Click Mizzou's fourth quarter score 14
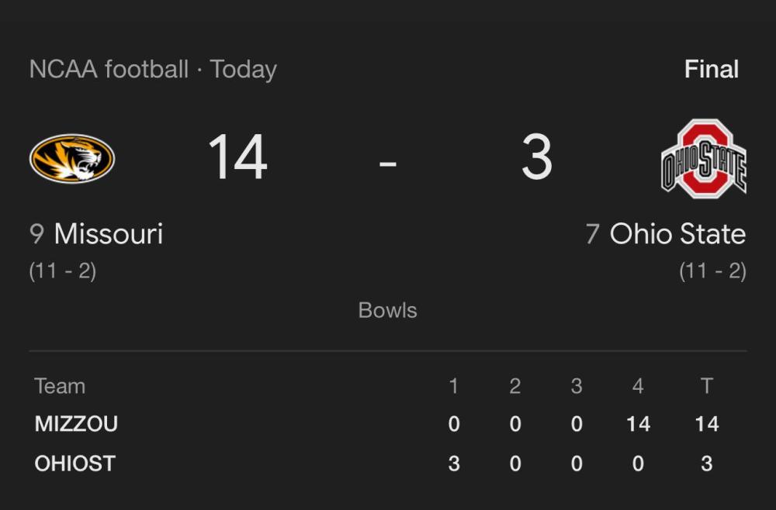 [638, 424]
